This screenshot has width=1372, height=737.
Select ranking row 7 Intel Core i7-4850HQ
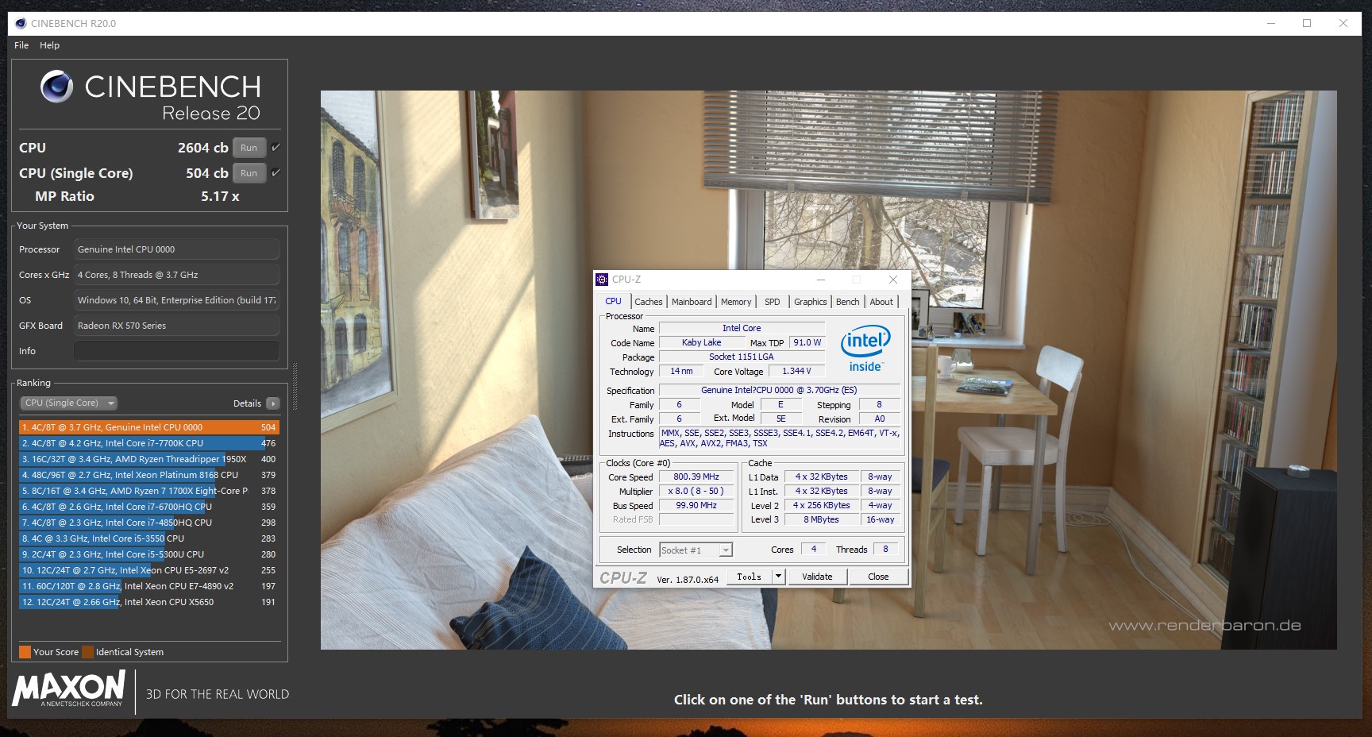point(149,523)
